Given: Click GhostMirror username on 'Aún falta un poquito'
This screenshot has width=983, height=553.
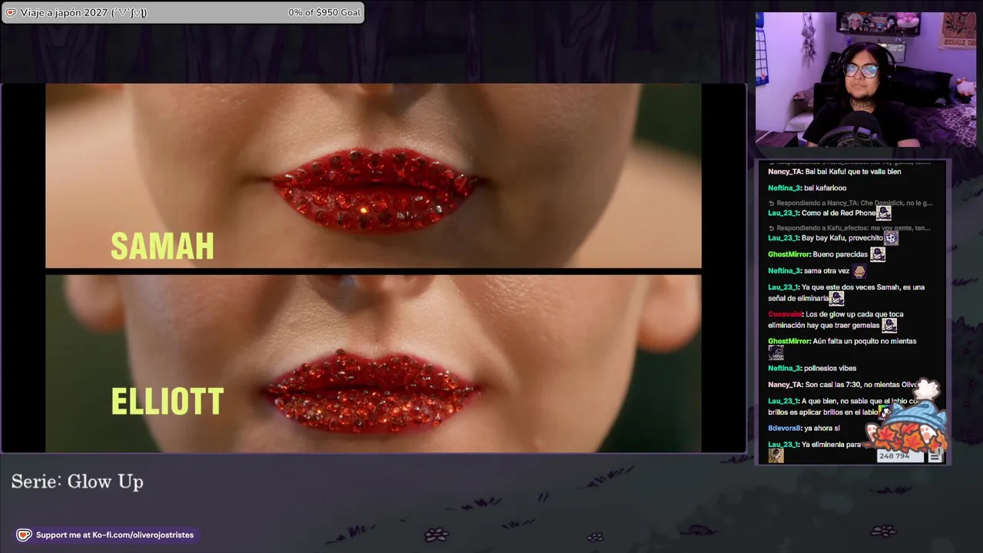Looking at the screenshot, I should [x=789, y=341].
